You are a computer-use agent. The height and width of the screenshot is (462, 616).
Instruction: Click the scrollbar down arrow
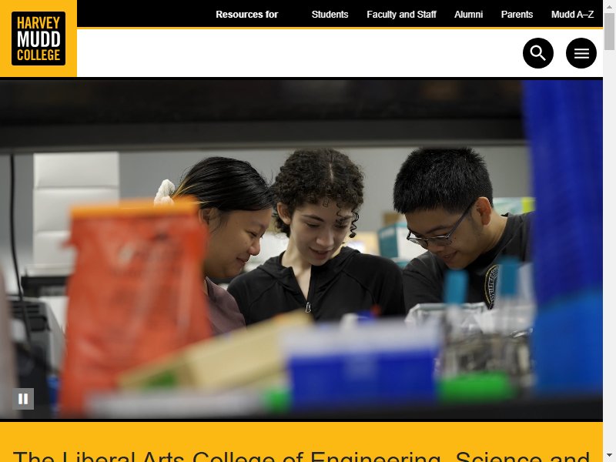coord(609,457)
